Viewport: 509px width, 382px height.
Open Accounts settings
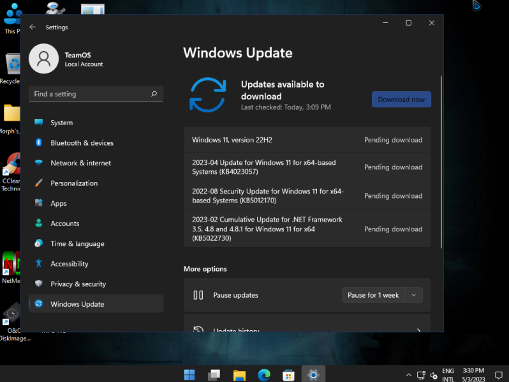[96, 224]
